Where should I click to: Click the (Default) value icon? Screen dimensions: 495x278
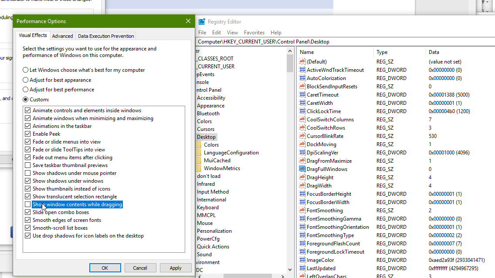click(x=302, y=62)
